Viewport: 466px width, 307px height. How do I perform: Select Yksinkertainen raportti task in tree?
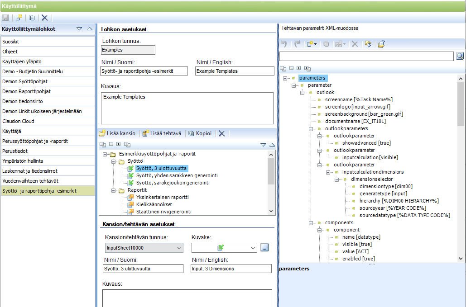click(x=162, y=197)
